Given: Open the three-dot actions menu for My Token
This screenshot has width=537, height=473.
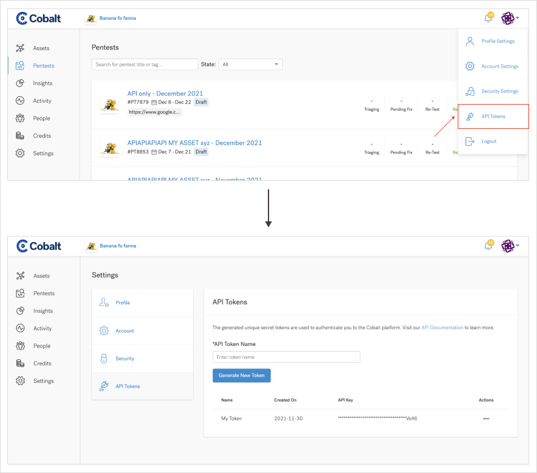Looking at the screenshot, I should [486, 419].
